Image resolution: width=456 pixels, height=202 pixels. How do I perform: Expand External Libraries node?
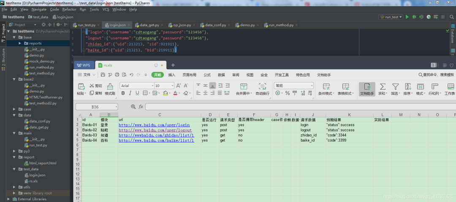(x=8, y=199)
